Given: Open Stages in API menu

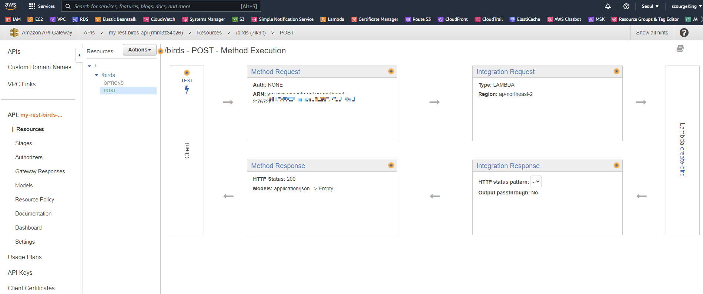Looking at the screenshot, I should 24,143.
